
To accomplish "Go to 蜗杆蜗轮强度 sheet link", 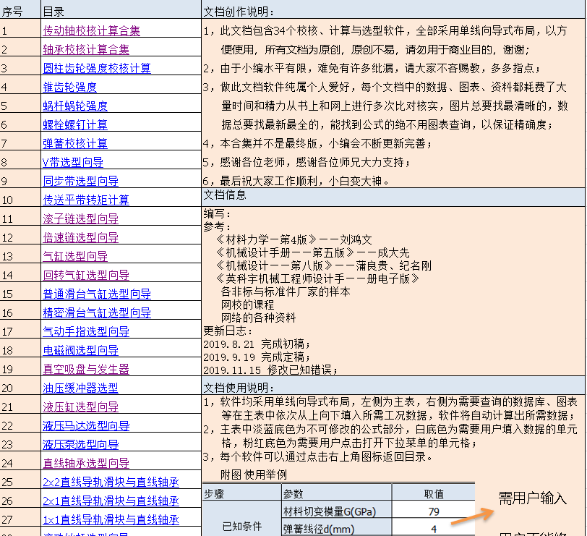I will (75, 106).
